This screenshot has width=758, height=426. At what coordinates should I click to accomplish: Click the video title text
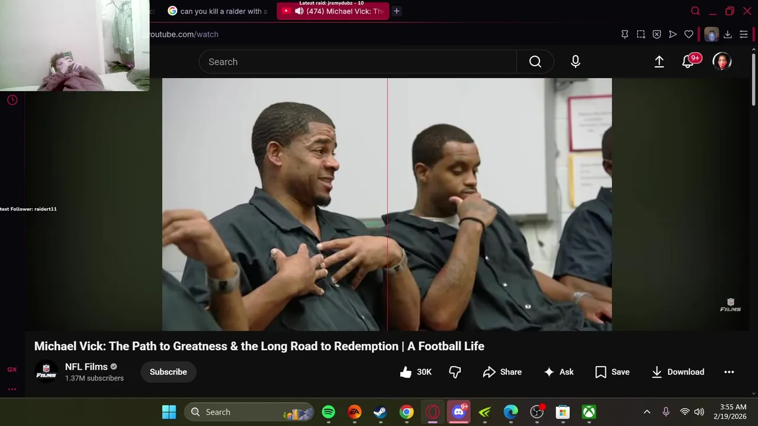(259, 346)
